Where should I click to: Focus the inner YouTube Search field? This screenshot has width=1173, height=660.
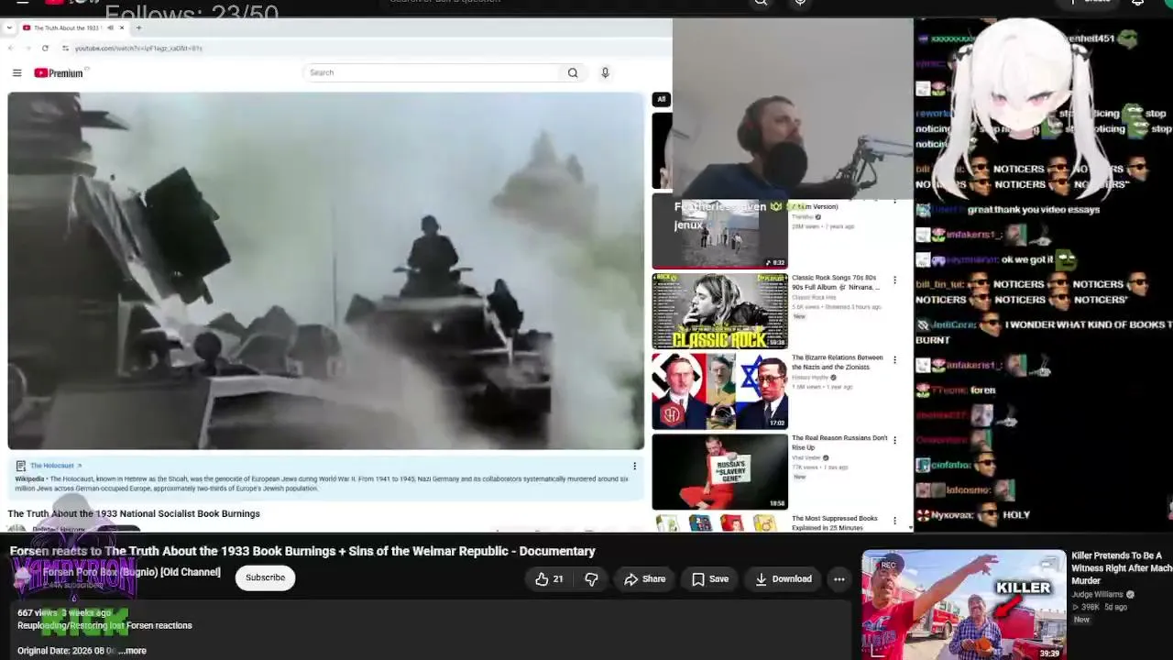tap(431, 72)
